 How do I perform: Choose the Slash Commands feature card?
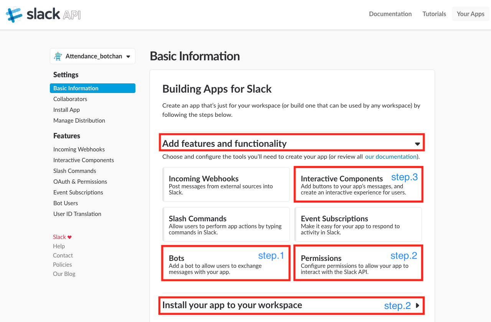[226, 224]
